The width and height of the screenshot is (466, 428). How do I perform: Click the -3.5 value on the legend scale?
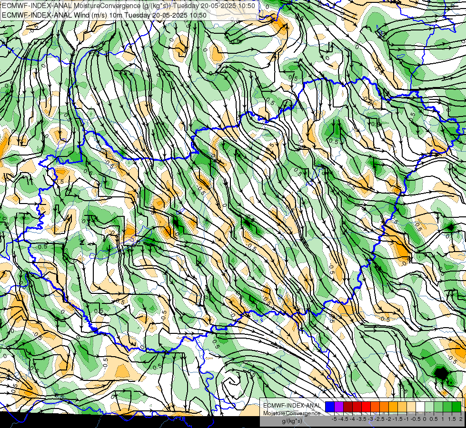362,419
